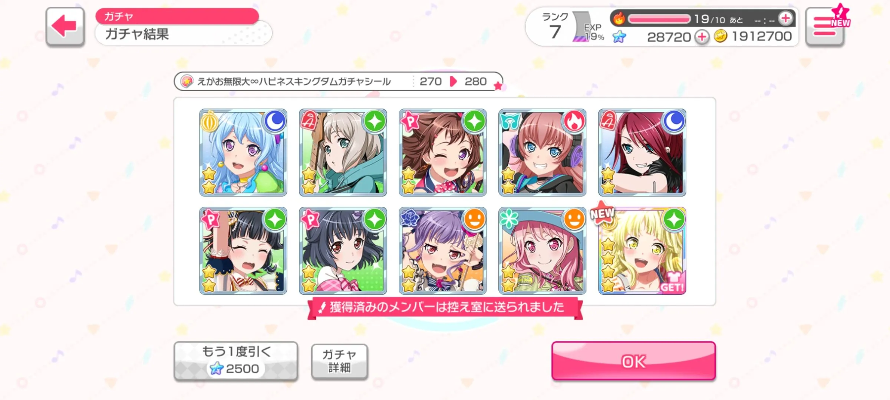The image size is (890, 400).
Task: Open ガチャ詳細 gacha details
Action: point(339,361)
